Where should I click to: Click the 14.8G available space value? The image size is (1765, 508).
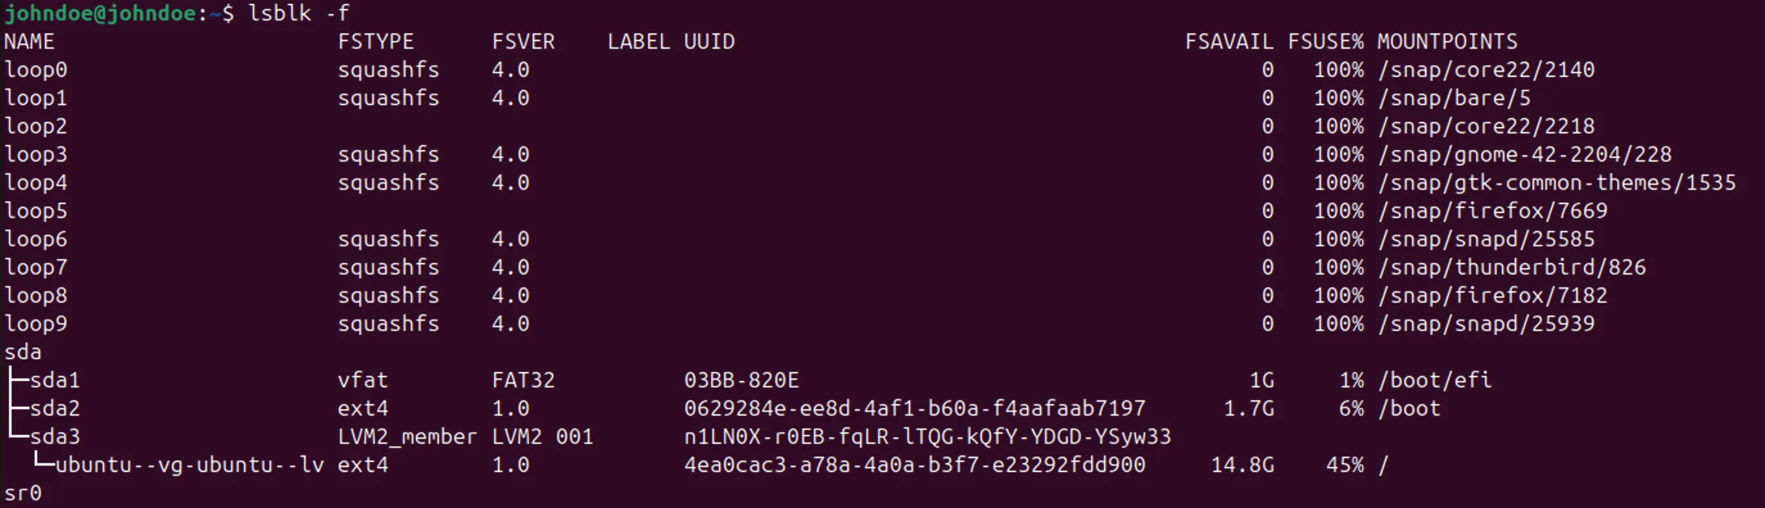[x=1242, y=465]
